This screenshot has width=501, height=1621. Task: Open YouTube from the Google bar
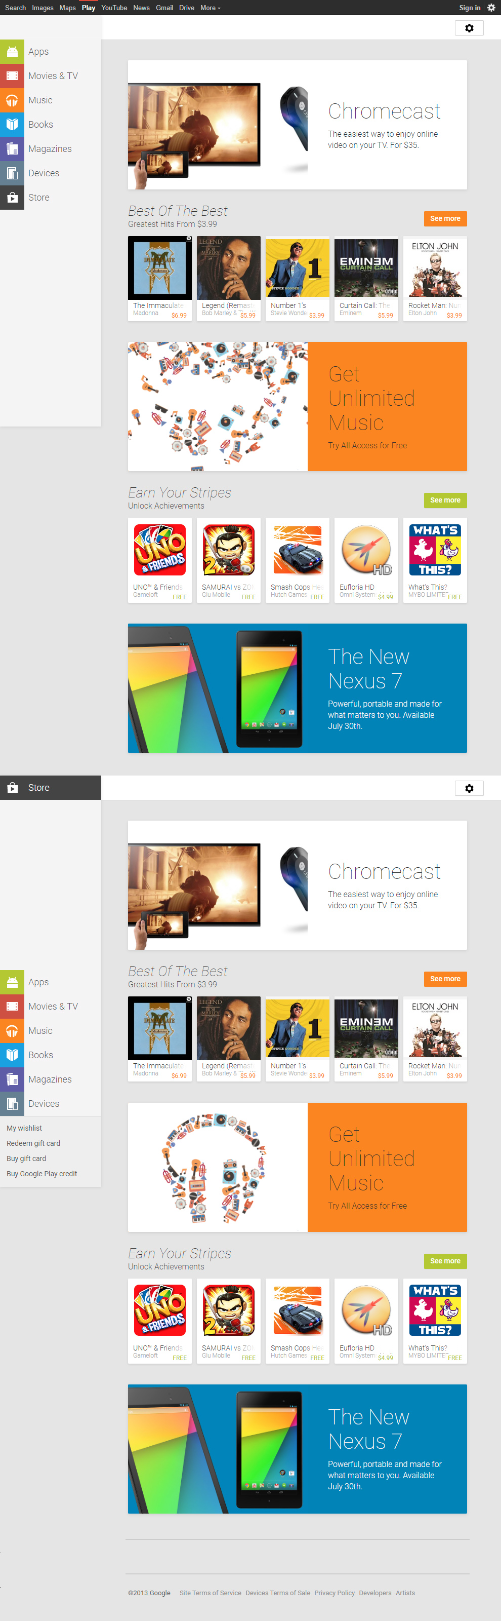[x=114, y=8]
